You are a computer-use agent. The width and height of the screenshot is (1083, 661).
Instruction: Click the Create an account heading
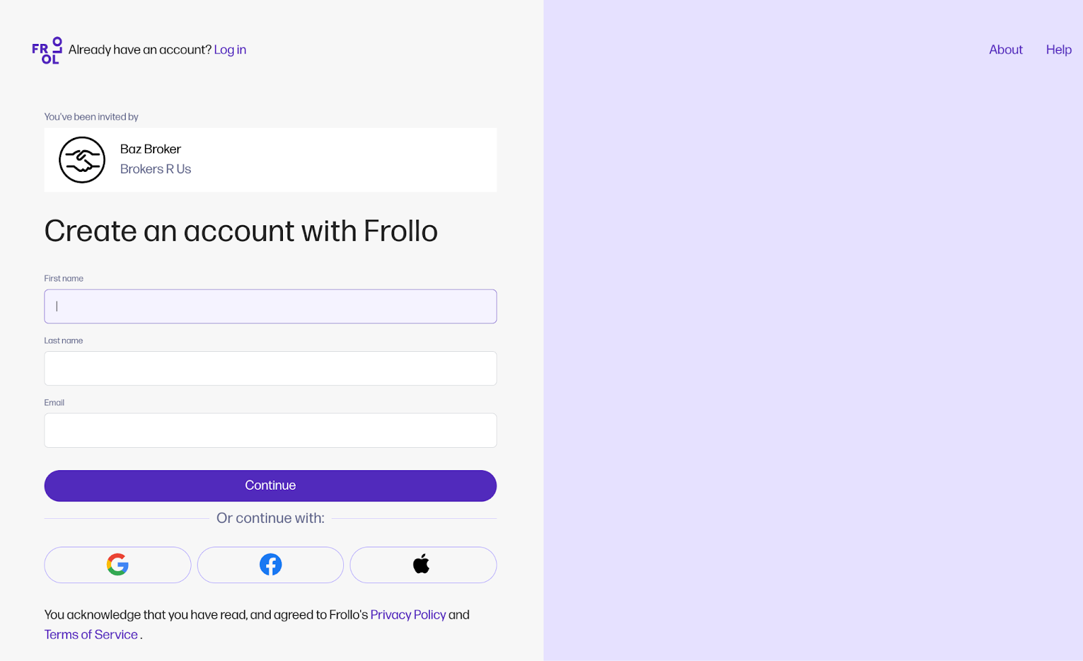tap(241, 231)
